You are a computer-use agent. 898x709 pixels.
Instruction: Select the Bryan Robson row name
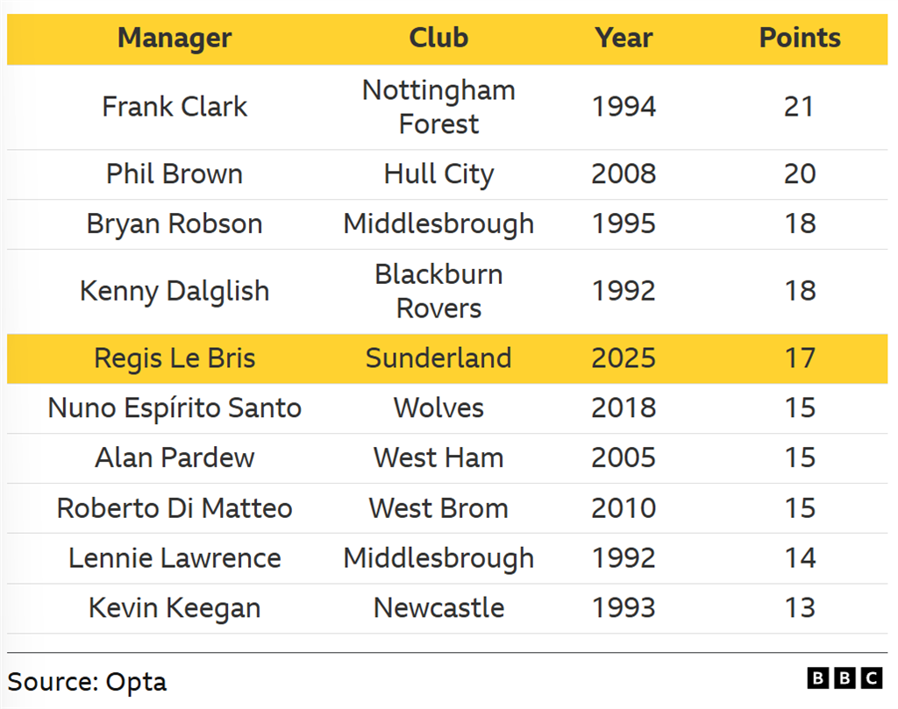click(175, 223)
